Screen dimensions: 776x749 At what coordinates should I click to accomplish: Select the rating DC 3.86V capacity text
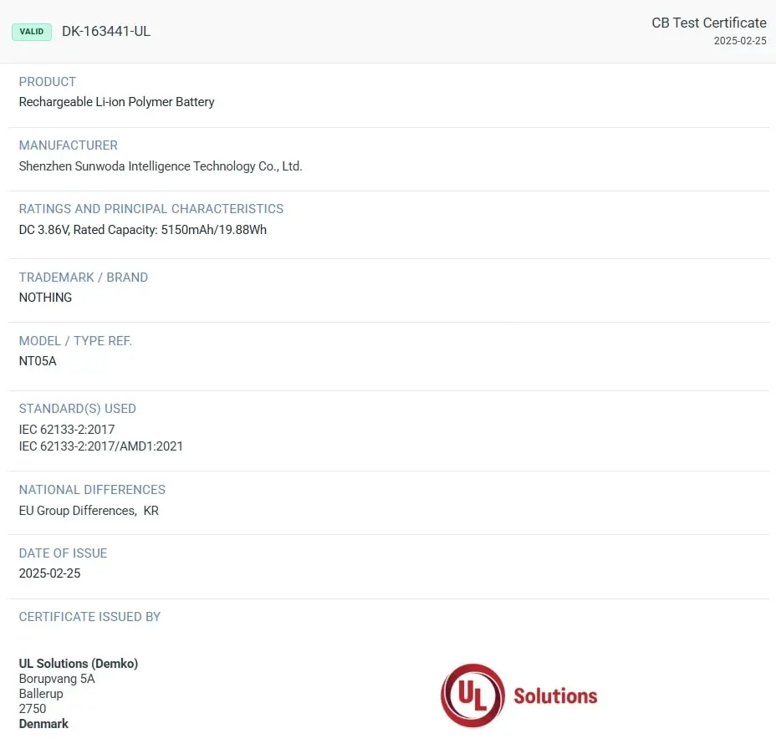(142, 230)
